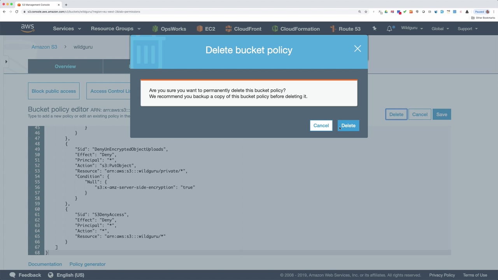Open the CloudFront service shortcut
498x280 pixels.
[x=243, y=29]
